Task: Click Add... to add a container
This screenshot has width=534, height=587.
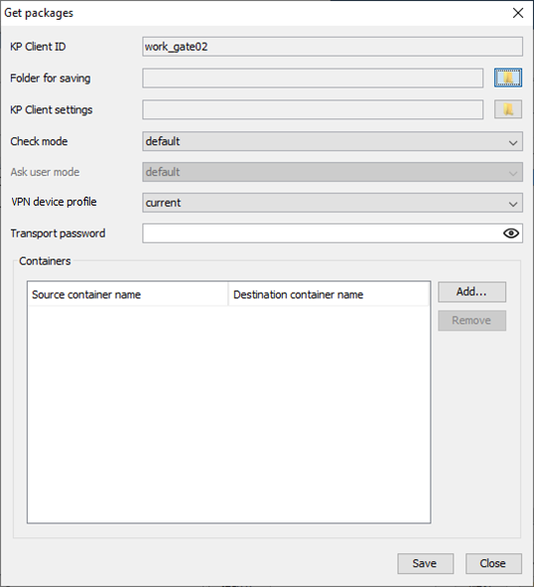Action: point(471,292)
